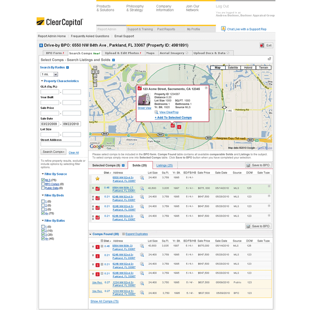Uncheck the MLS source filter

(x=43, y=180)
